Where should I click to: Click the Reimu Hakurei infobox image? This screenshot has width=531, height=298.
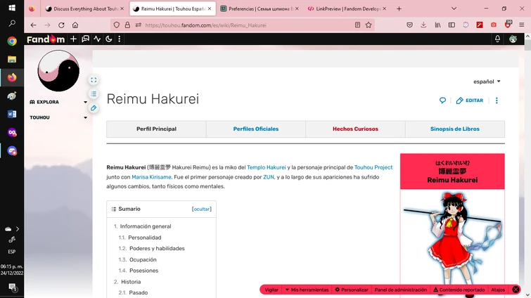452,244
